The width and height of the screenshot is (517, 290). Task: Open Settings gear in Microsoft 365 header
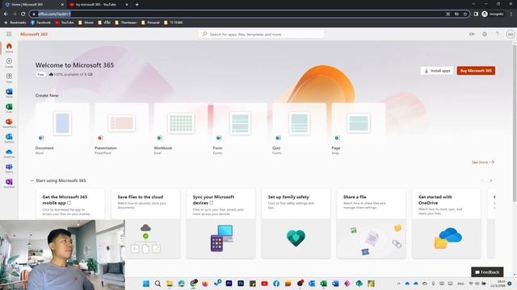[x=485, y=34]
